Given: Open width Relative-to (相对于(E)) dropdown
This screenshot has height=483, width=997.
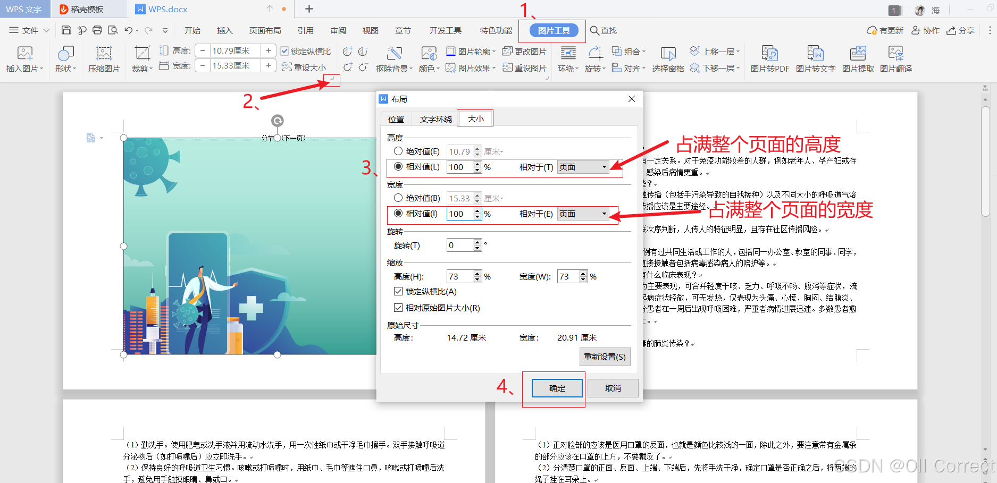Looking at the screenshot, I should tap(583, 214).
